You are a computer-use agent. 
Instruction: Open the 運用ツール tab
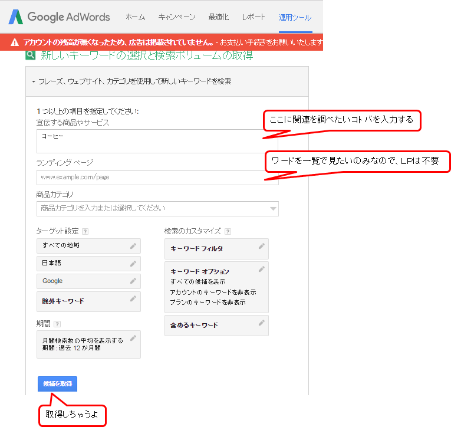(295, 18)
